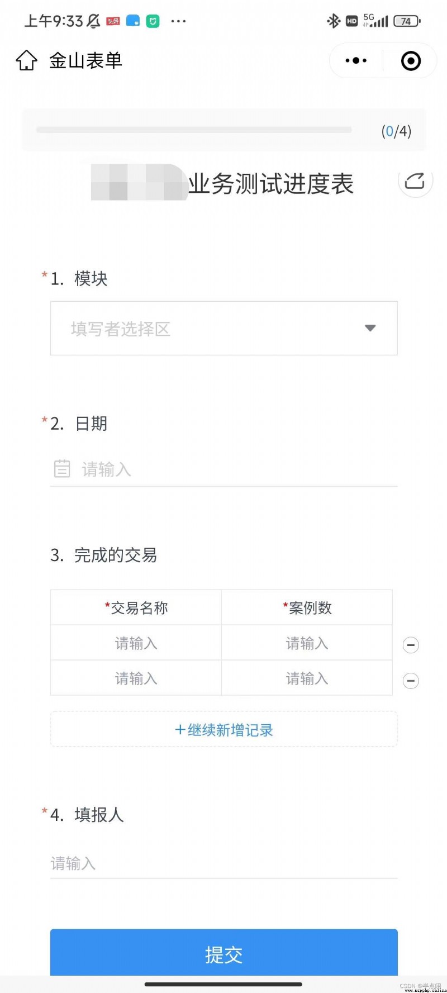This screenshot has width=447, height=993.
Task: Tap the muted bell status icon
Action: tap(93, 21)
